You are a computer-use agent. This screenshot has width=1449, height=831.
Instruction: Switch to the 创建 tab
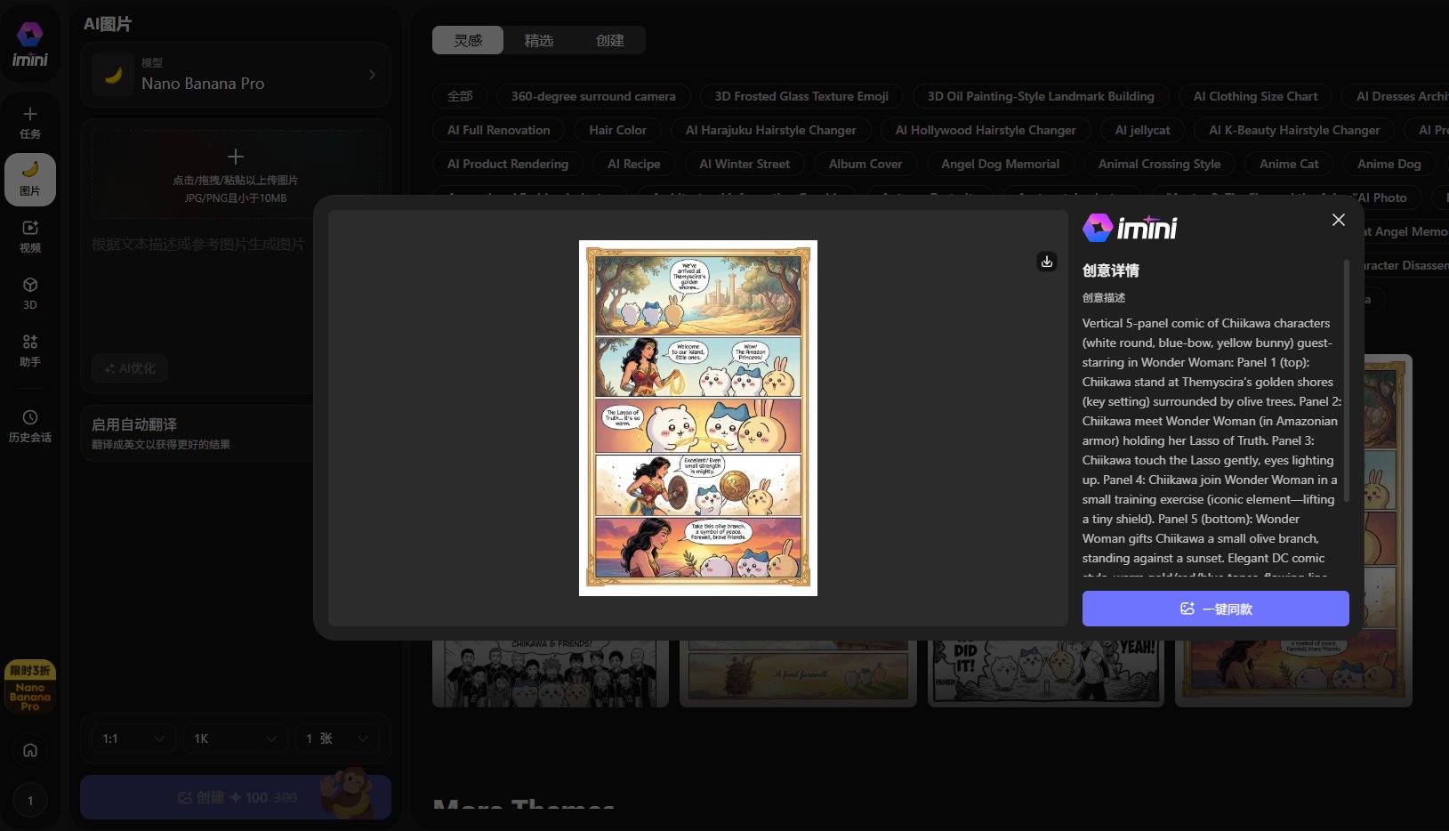click(609, 40)
